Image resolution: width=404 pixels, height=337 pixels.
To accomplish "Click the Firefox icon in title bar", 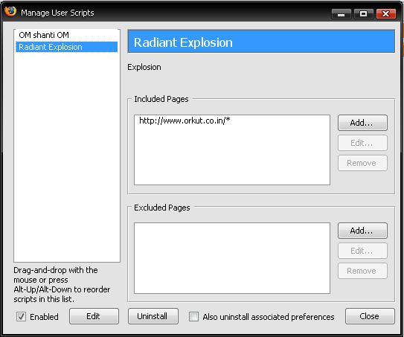I will coord(10,11).
